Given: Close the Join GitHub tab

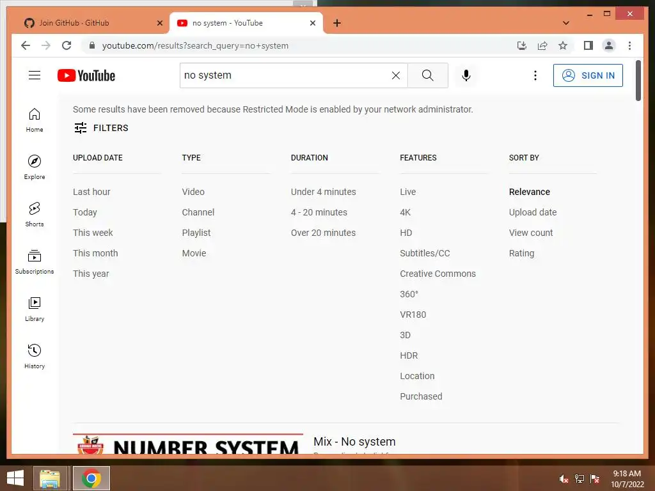Looking at the screenshot, I should point(159,23).
